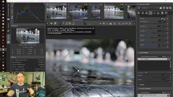The width and height of the screenshot is (173, 97).
Task: Open the Metadata tab icon
Action: (166, 13)
